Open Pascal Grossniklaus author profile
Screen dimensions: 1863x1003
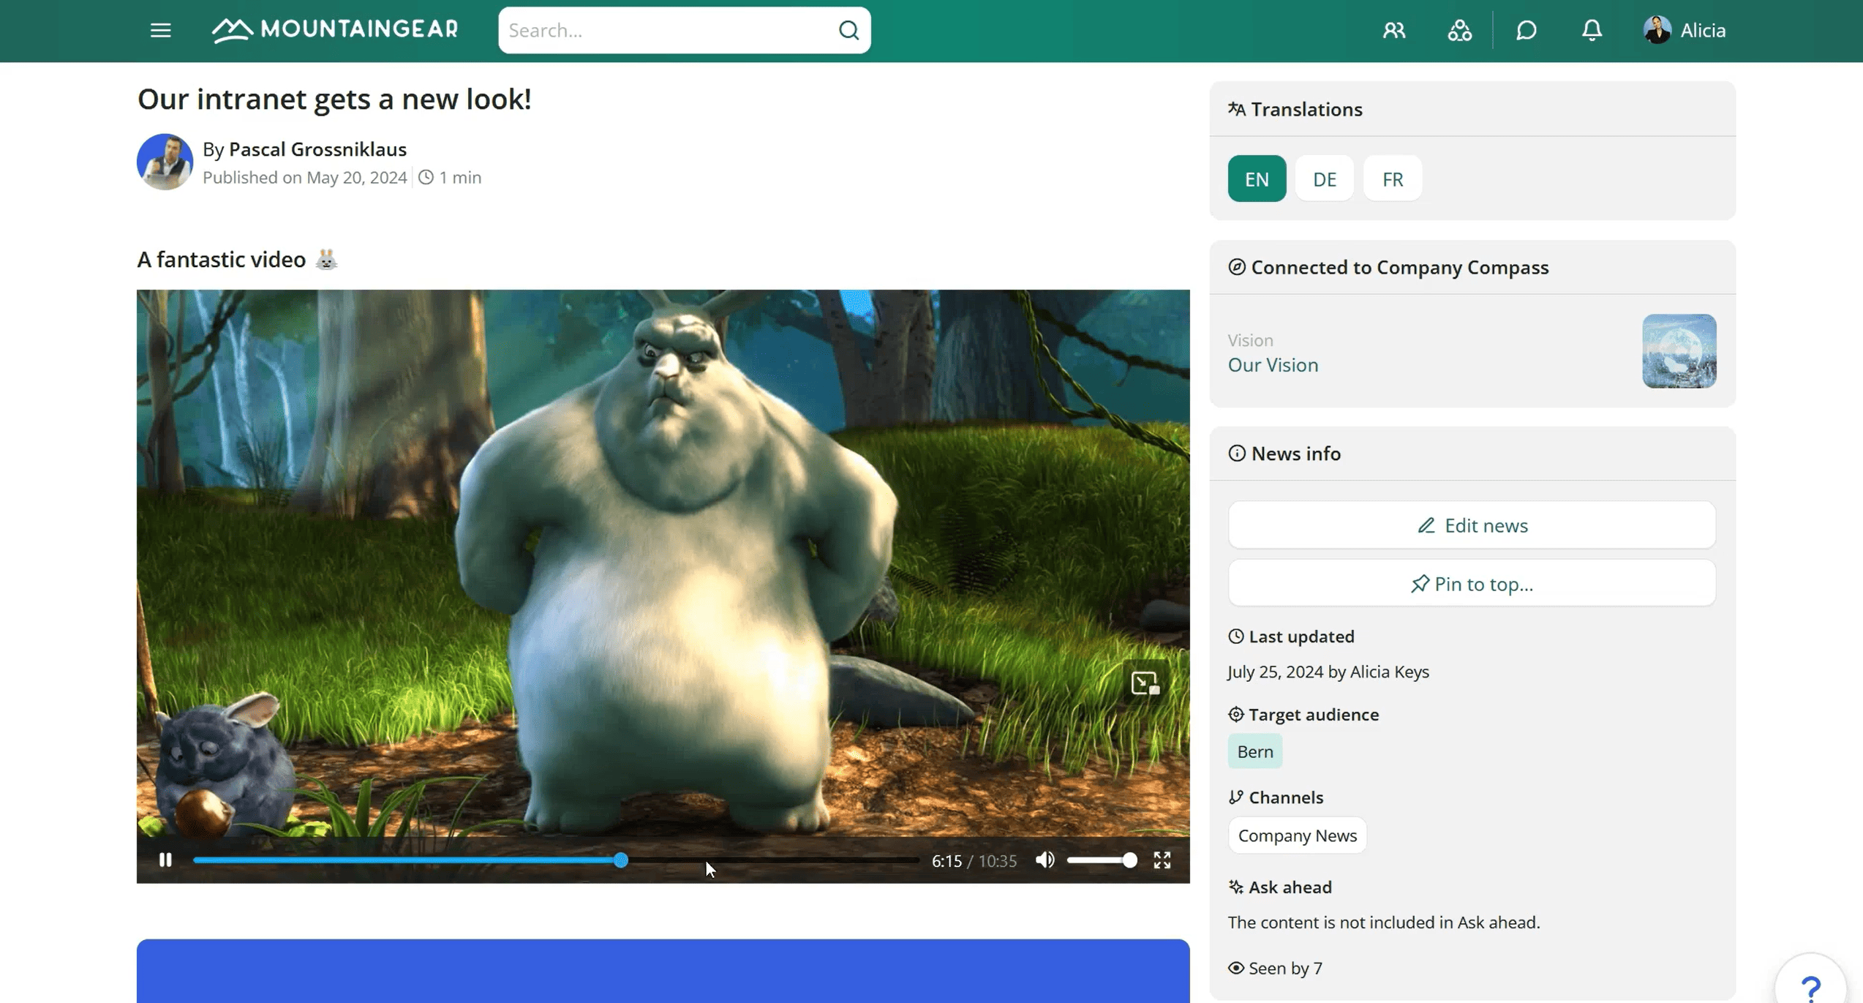[317, 149]
